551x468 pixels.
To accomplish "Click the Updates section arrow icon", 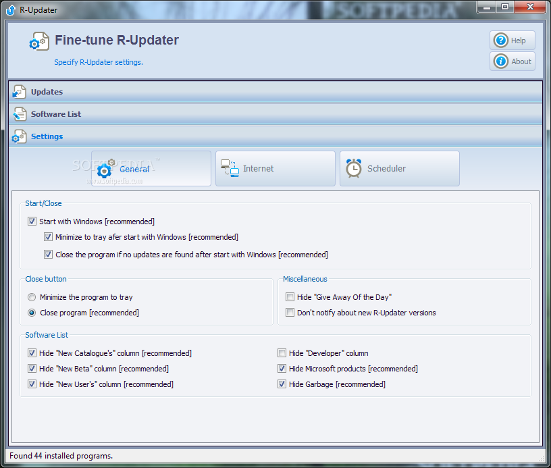I will tap(20, 92).
